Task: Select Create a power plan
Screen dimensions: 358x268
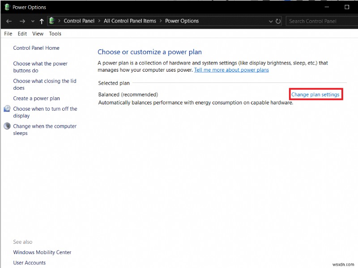Action: tap(36, 99)
